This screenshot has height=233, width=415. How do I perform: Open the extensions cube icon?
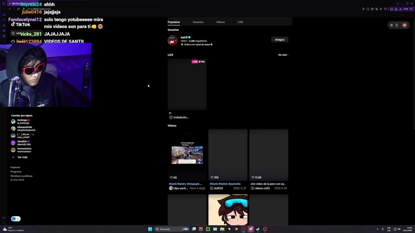tap(392, 9)
